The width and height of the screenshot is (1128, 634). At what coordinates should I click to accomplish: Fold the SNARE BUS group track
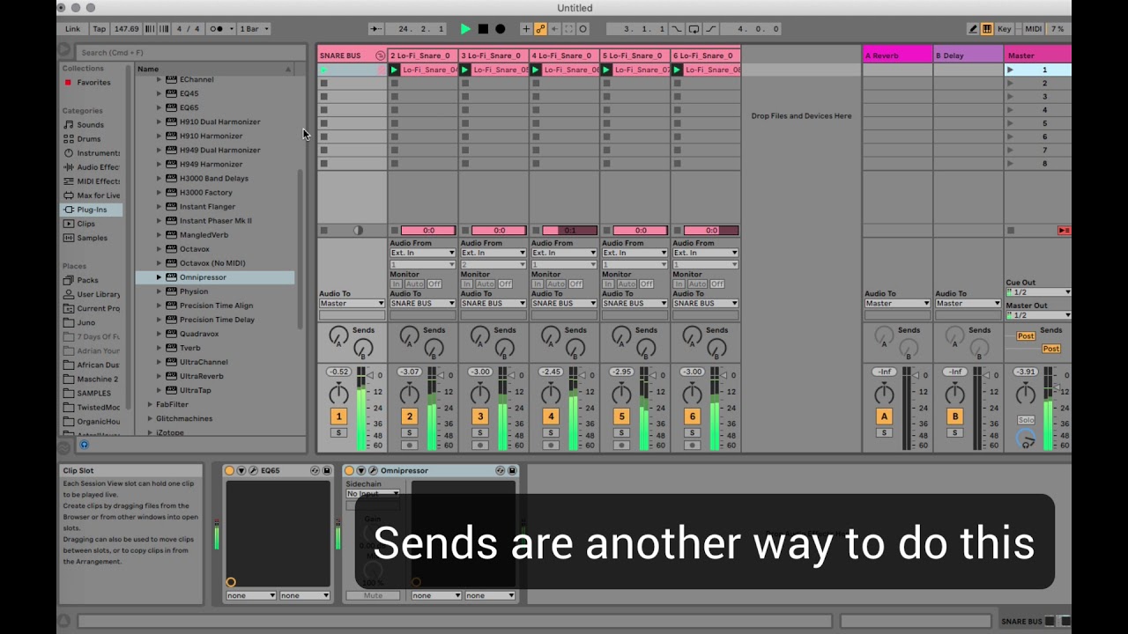[x=380, y=55]
